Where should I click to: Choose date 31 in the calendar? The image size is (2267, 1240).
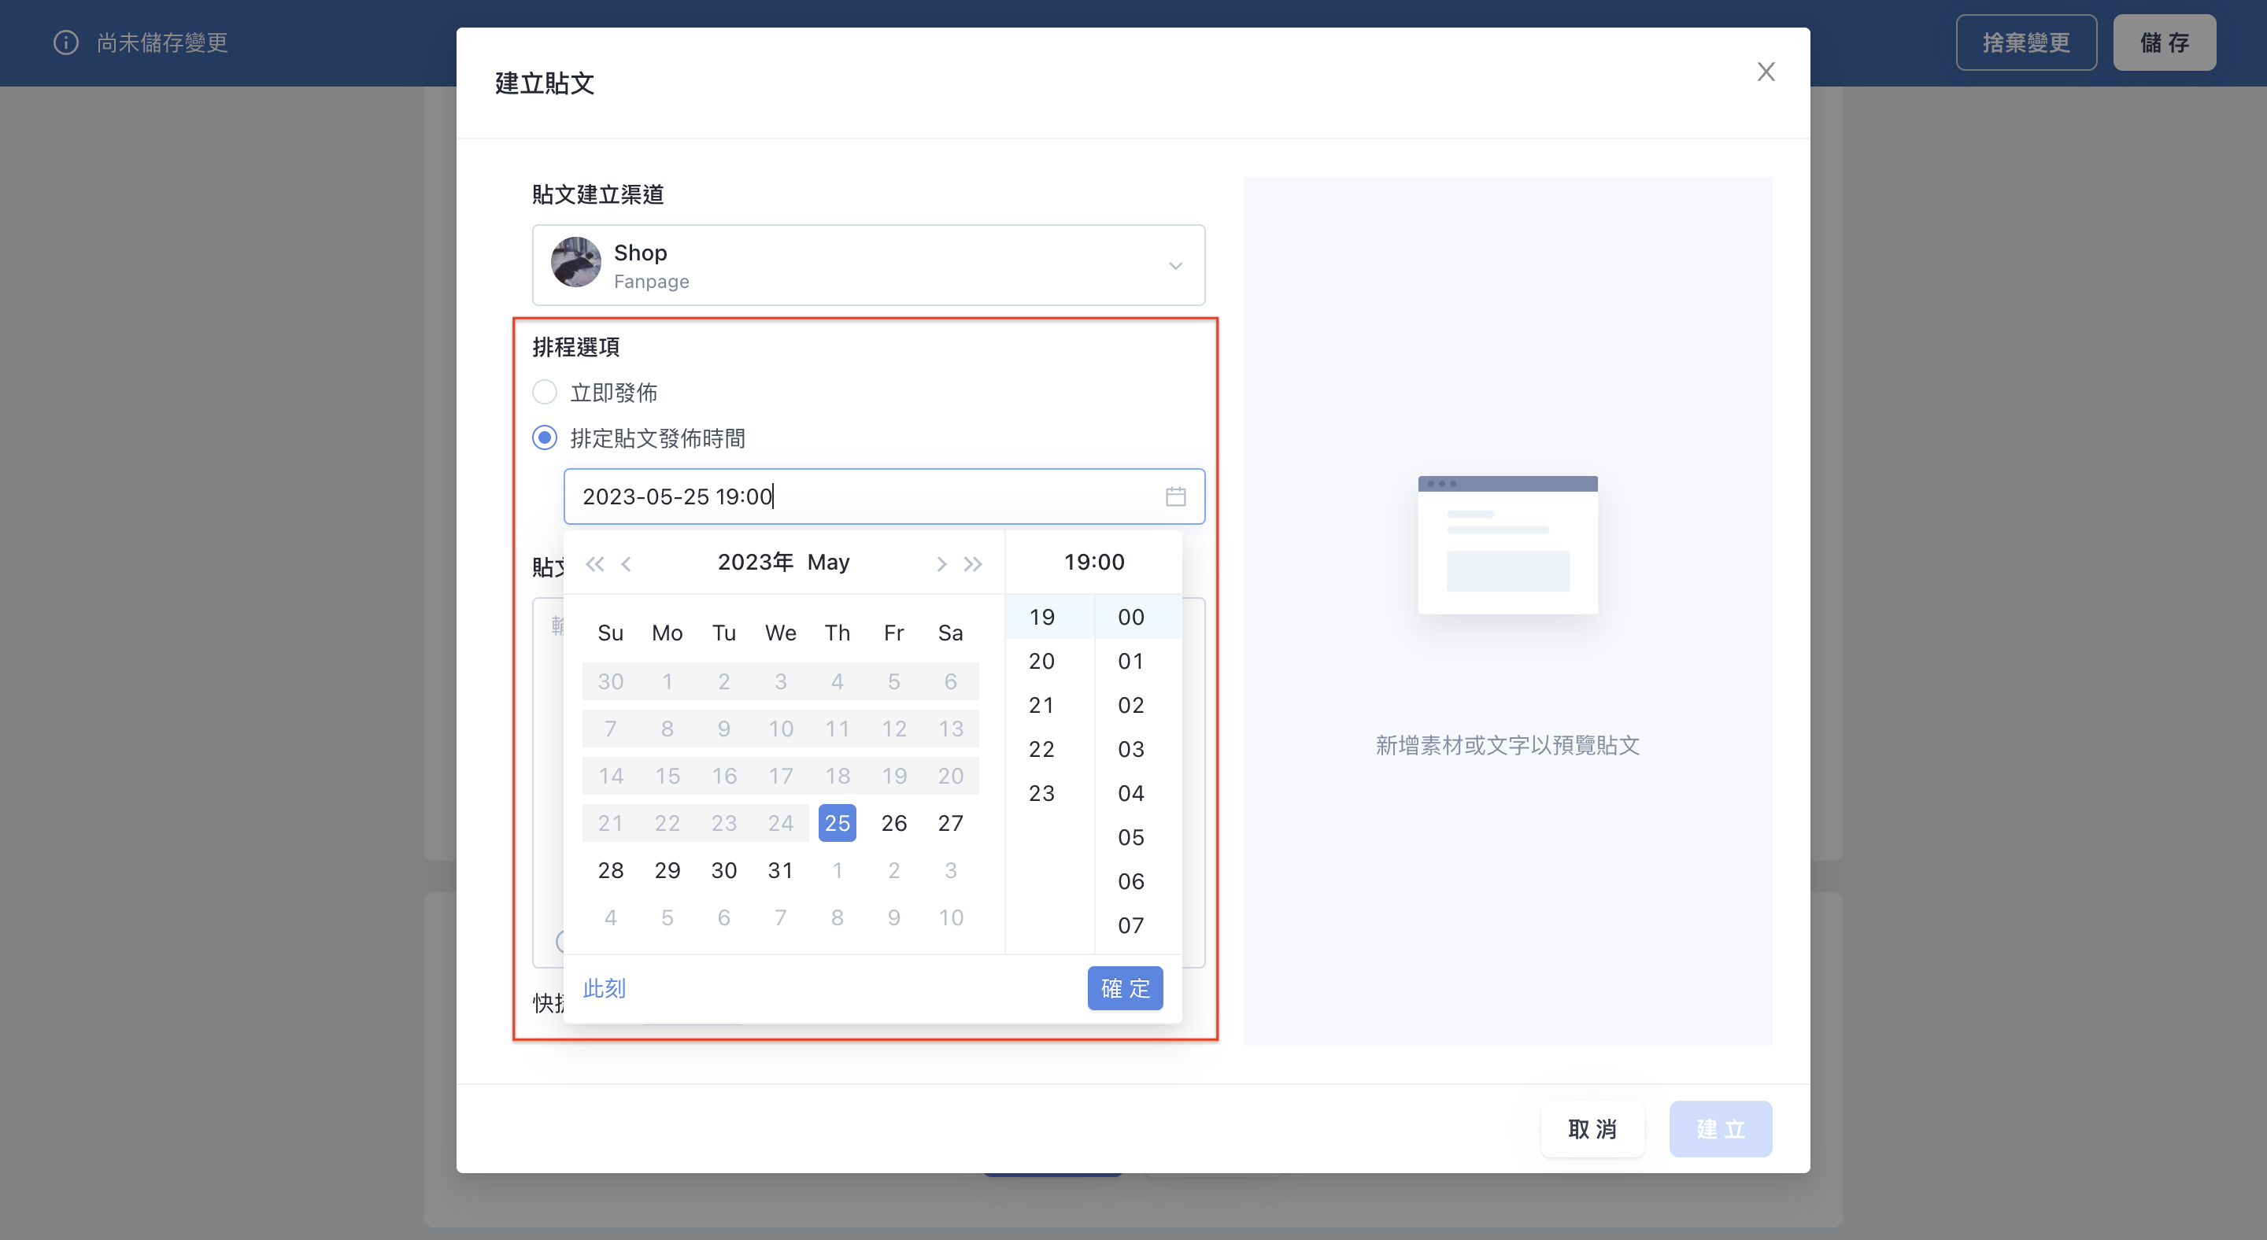pyautogui.click(x=781, y=871)
